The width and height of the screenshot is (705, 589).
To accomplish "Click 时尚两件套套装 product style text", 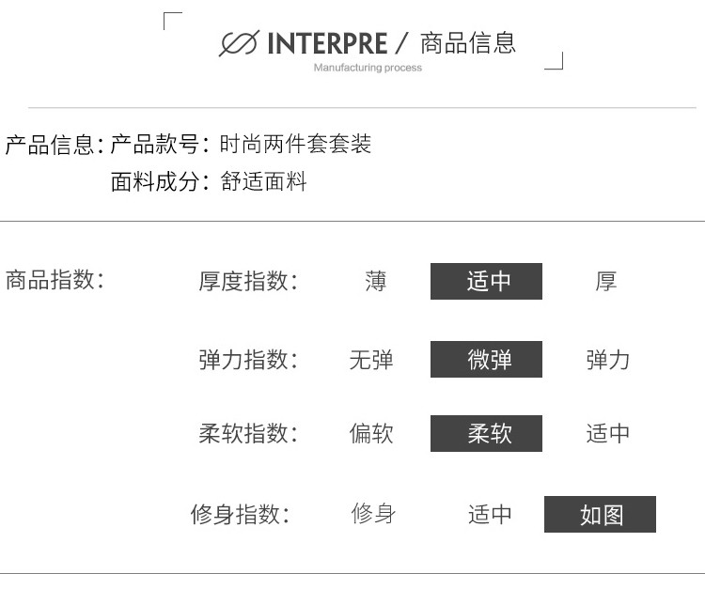I will 295,145.
